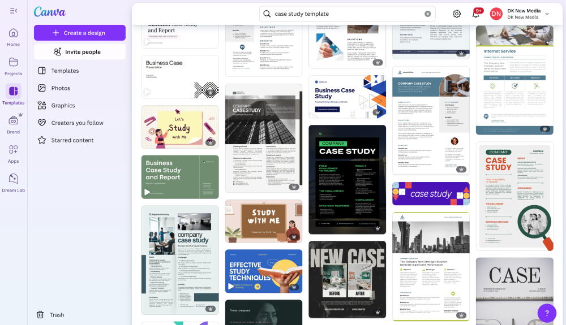Open blue Company Case Study document template
566x325 pixels.
tap(431, 121)
